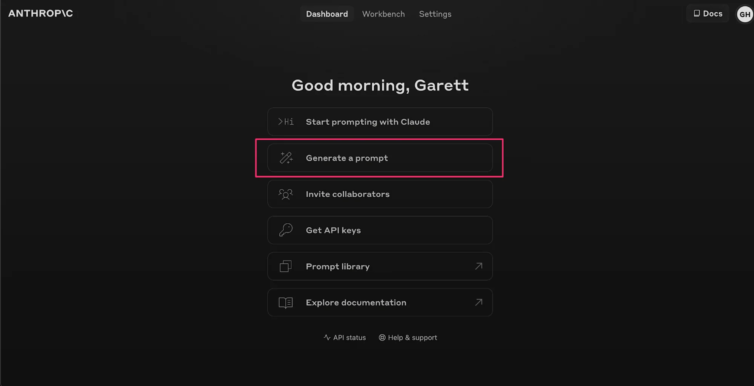Image resolution: width=754 pixels, height=386 pixels.
Task: Click the magic wand generate icon
Action: (x=286, y=158)
